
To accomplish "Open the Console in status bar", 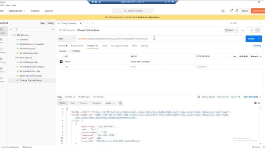I will pyautogui.click(x=27, y=147).
